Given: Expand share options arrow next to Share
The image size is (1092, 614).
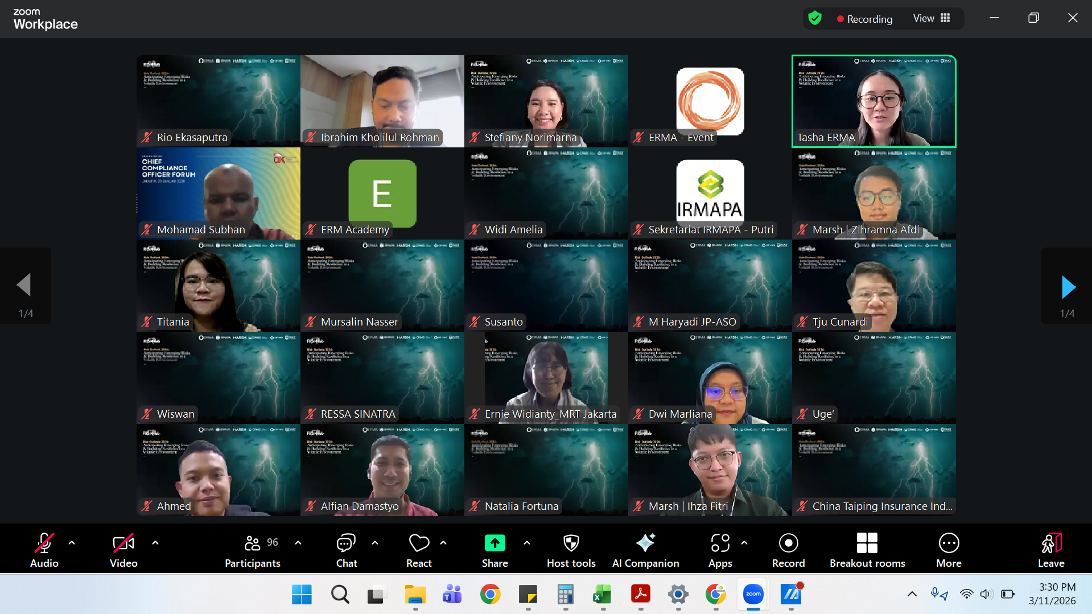Looking at the screenshot, I should point(527,543).
